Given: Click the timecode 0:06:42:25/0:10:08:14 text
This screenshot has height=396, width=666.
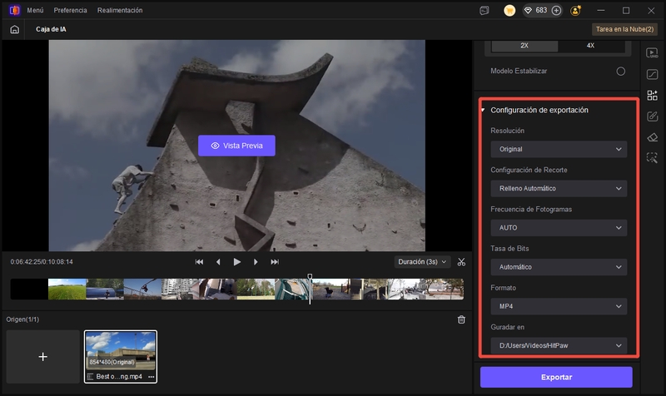Looking at the screenshot, I should pos(42,262).
